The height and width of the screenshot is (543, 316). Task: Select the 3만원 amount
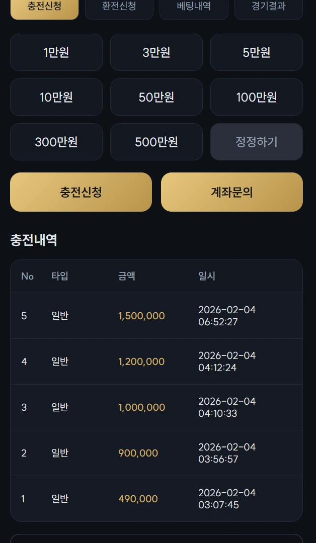click(x=156, y=52)
